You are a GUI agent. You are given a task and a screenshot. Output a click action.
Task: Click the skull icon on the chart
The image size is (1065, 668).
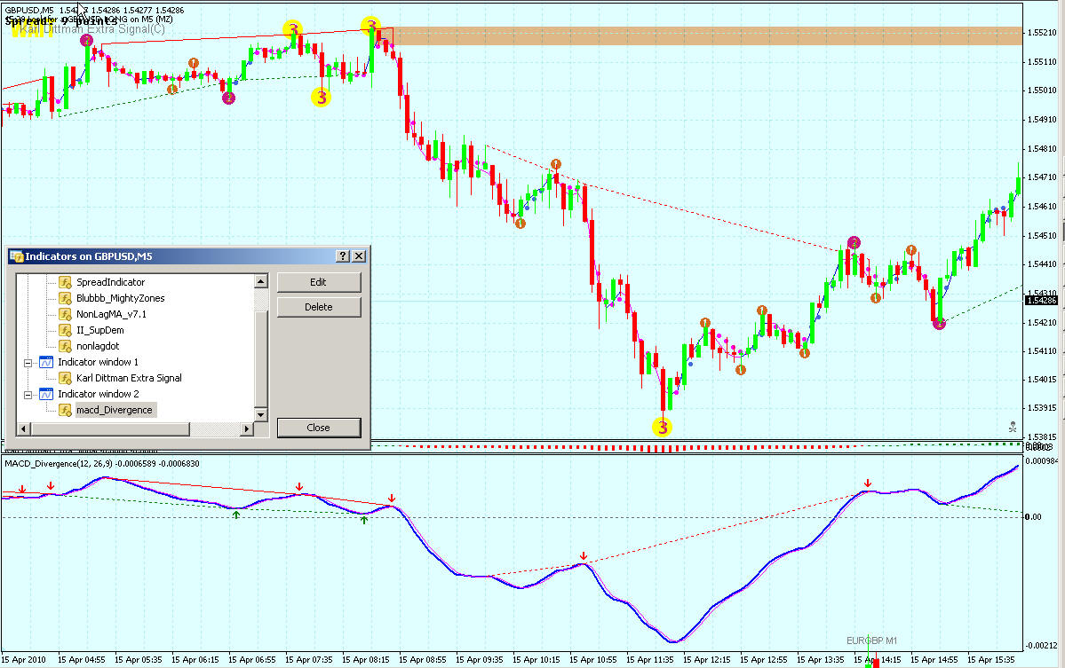click(x=1013, y=427)
